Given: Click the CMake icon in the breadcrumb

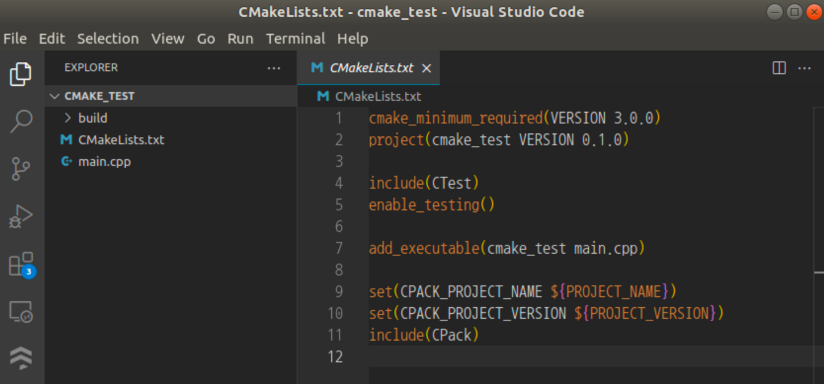Looking at the screenshot, I should [323, 96].
